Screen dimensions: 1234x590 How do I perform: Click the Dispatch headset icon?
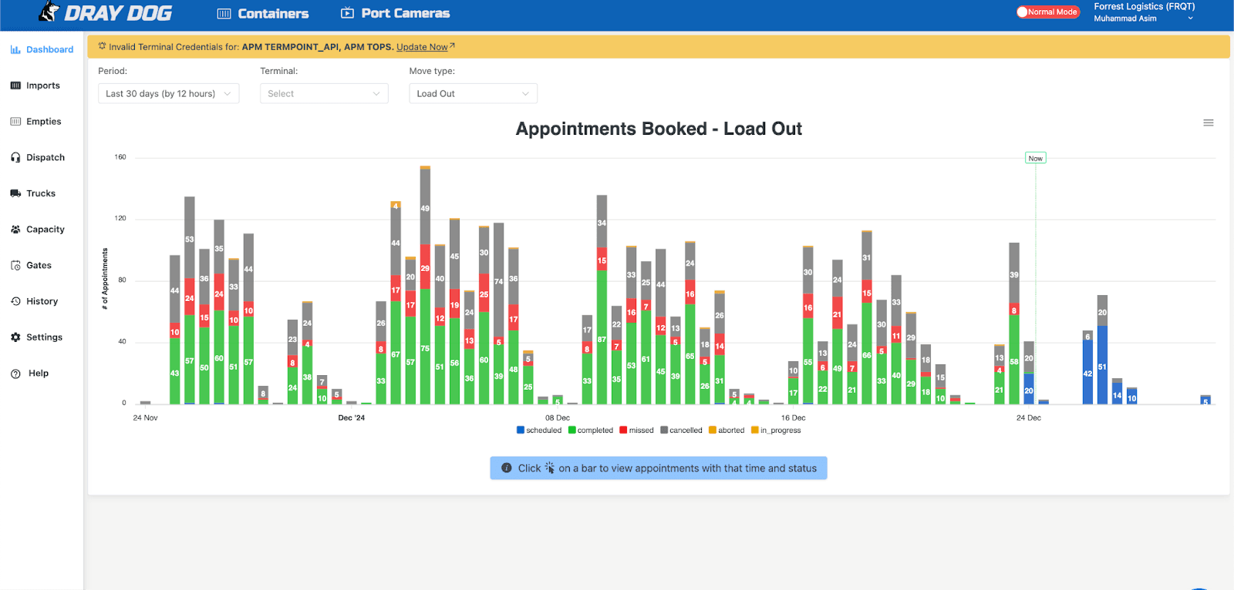pos(15,157)
